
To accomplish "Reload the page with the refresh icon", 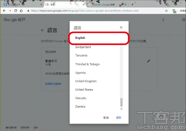I will pos(15,11).
